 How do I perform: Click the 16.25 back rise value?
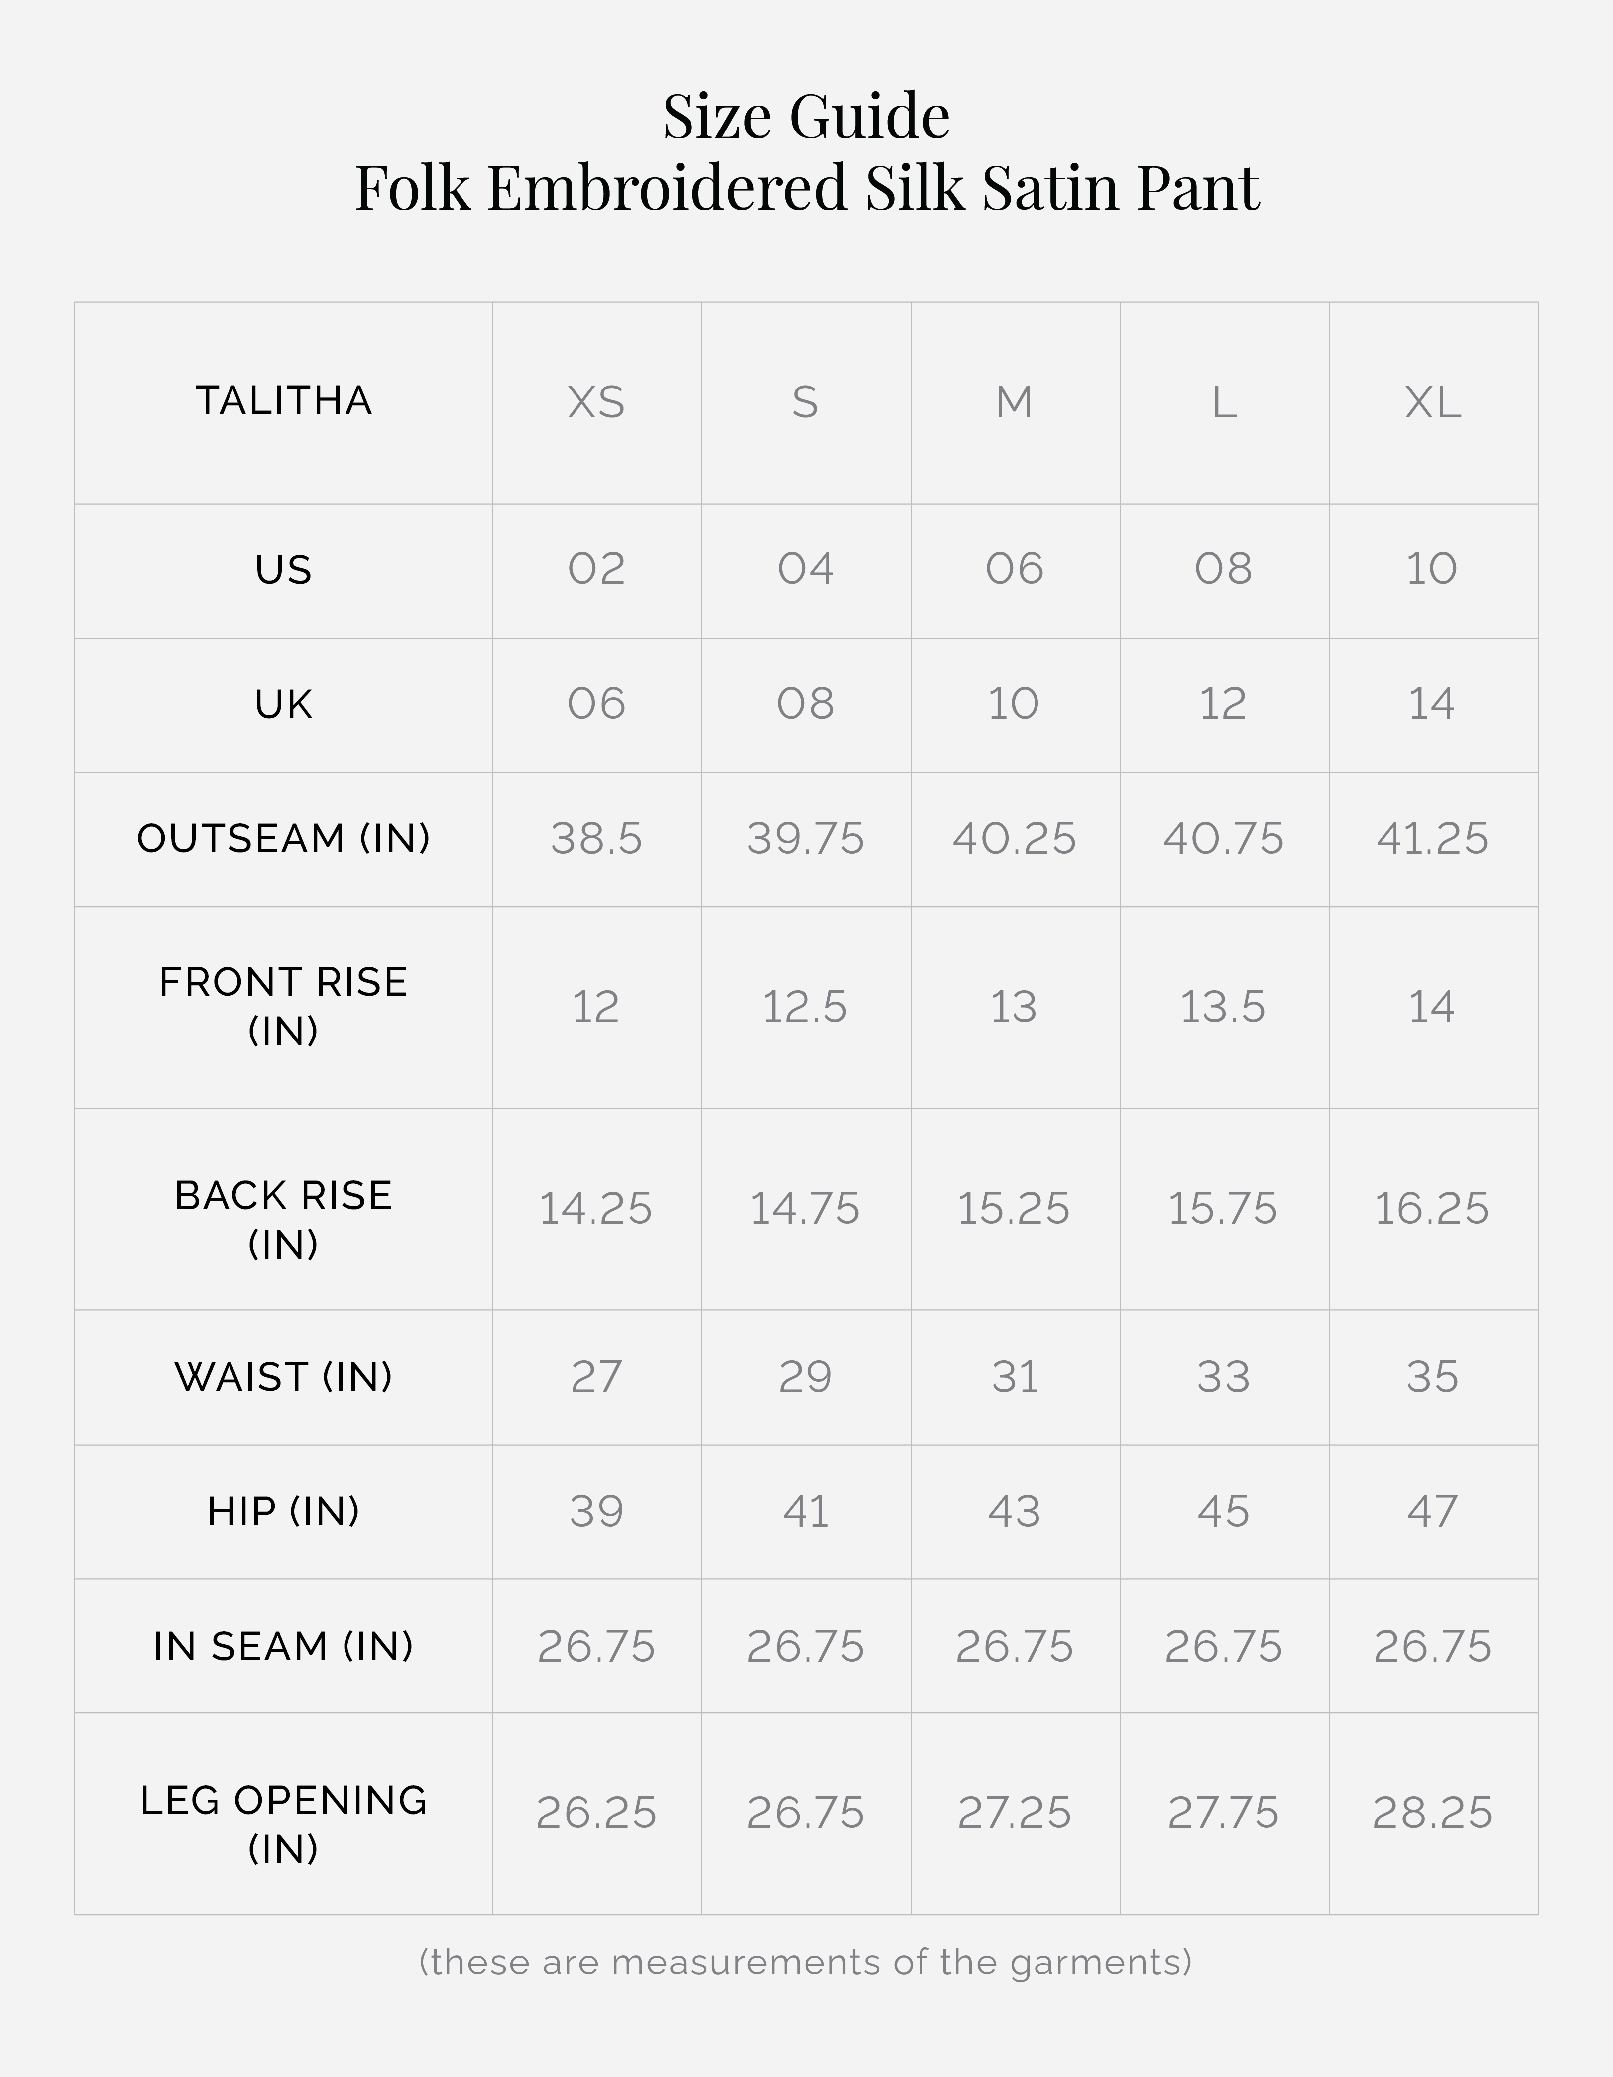1431,1209
